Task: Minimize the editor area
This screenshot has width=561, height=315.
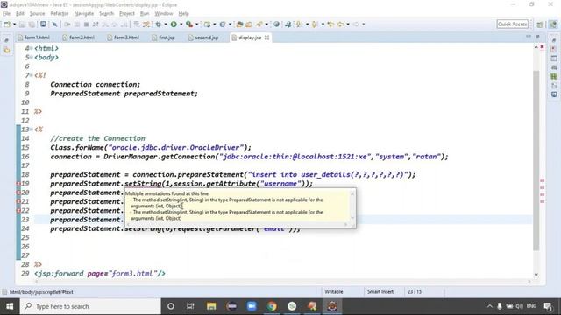Action: pyautogui.click(x=529, y=37)
